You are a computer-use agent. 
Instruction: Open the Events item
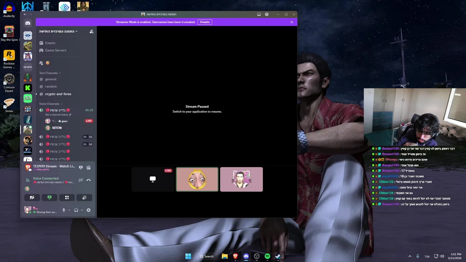click(66, 43)
